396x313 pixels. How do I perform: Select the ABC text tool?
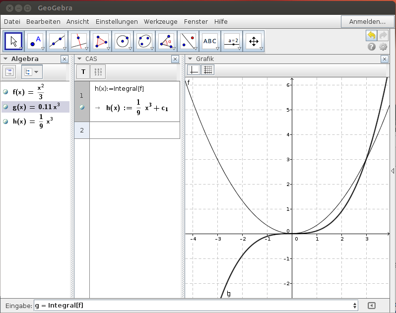pos(210,41)
